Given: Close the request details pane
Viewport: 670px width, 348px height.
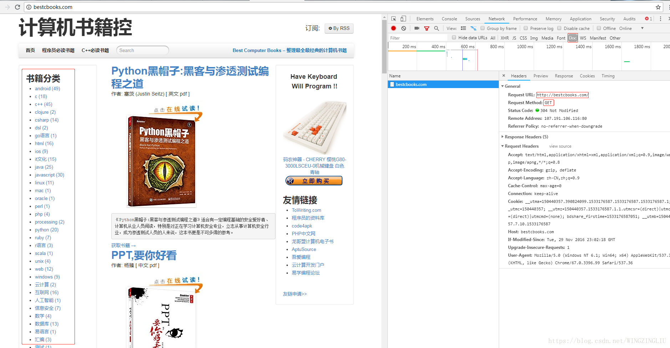Looking at the screenshot, I should pyautogui.click(x=504, y=76).
